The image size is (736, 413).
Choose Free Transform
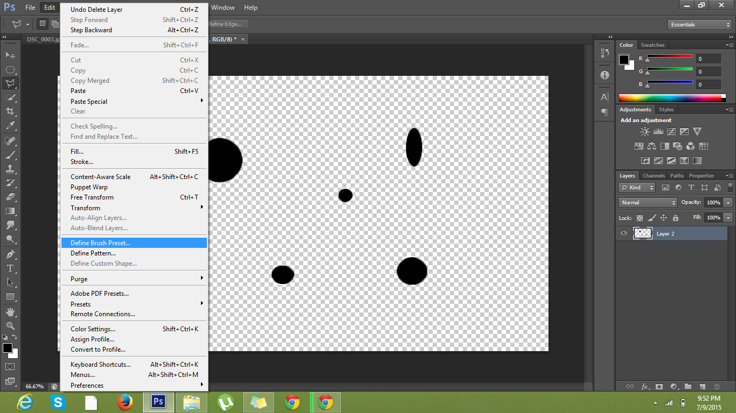pyautogui.click(x=134, y=197)
